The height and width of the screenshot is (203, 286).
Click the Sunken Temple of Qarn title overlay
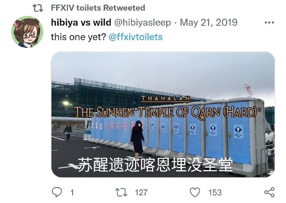(166, 112)
